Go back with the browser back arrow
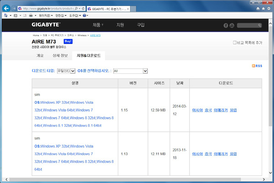Viewport: 274px width, 183px height. (x=6, y=8)
